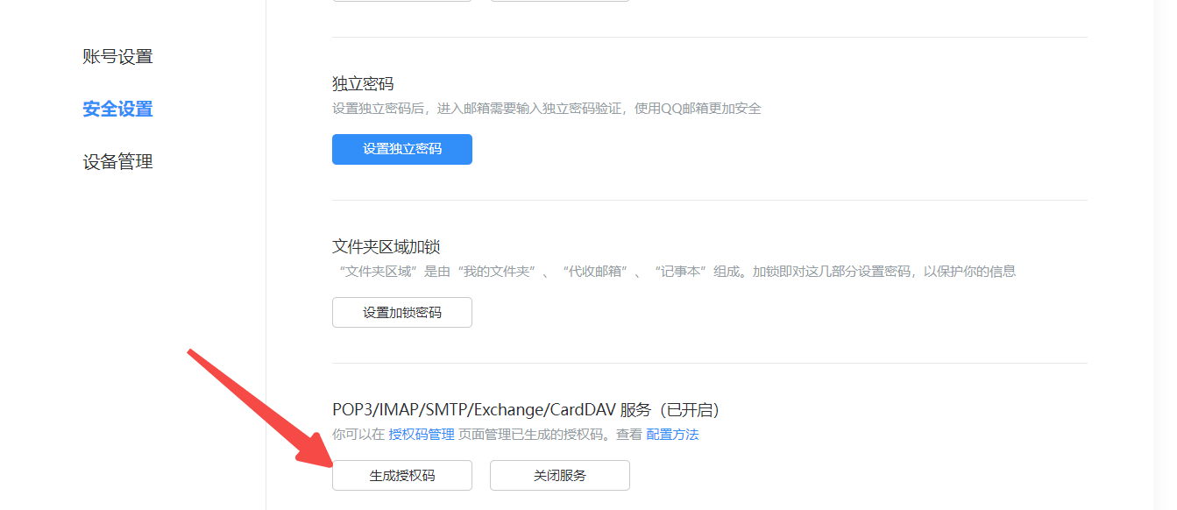1177x510 pixels.
Task: Click 生成授权码 to generate an authorization code
Action: tap(402, 476)
